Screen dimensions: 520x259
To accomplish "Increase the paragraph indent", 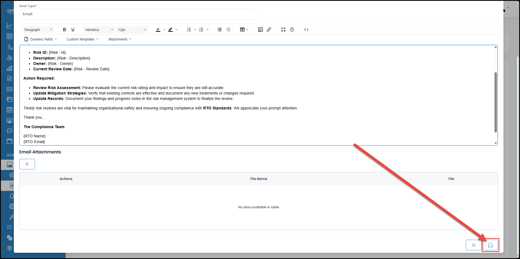I will [220, 30].
